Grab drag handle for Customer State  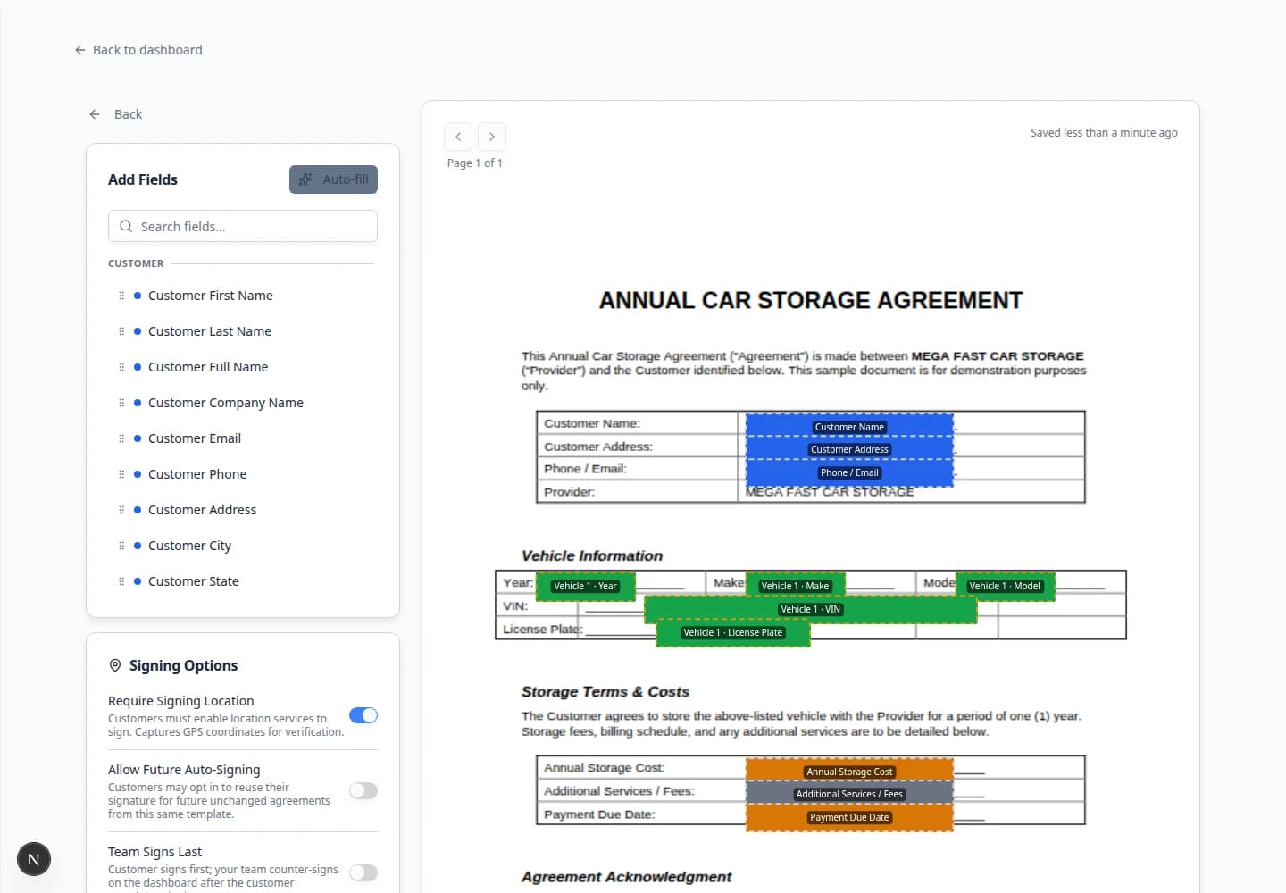121,581
